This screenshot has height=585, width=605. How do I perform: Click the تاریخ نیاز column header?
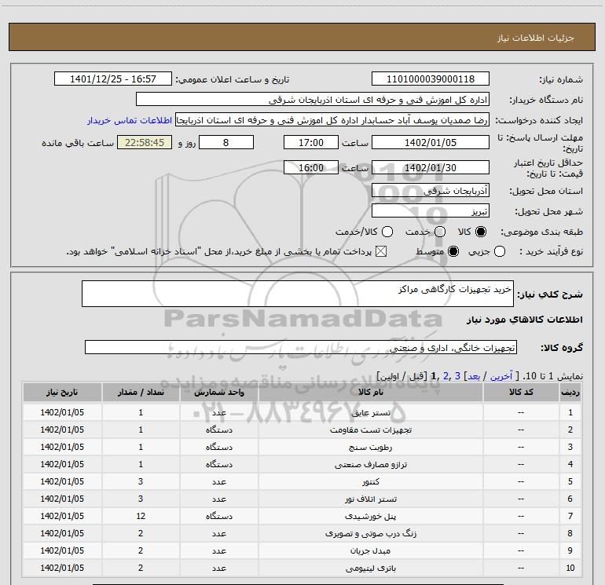pos(62,392)
